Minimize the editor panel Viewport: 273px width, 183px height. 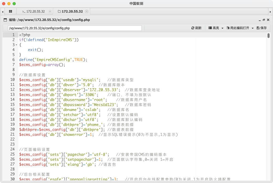coord(260,20)
